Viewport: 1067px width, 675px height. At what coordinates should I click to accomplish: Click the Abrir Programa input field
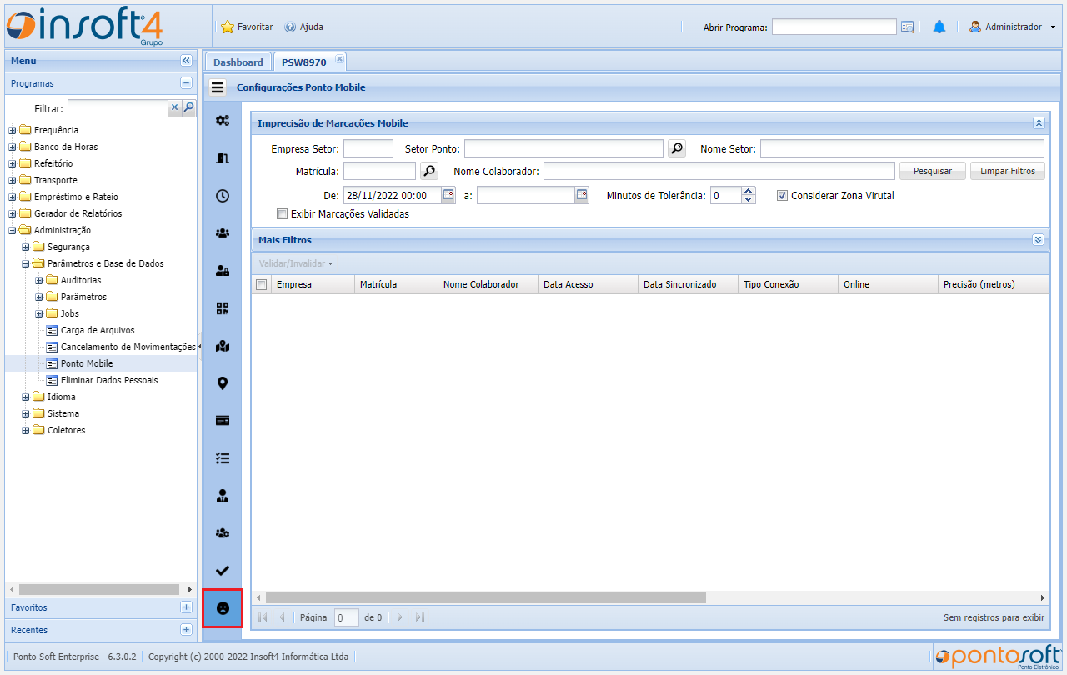point(834,27)
